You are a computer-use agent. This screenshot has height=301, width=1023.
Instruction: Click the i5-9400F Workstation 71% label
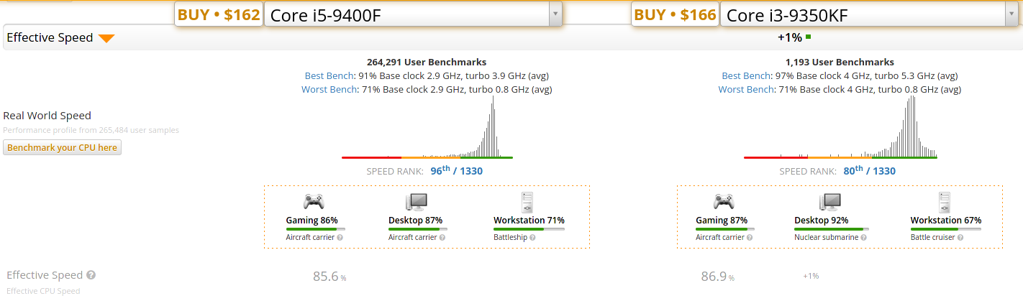(x=529, y=220)
